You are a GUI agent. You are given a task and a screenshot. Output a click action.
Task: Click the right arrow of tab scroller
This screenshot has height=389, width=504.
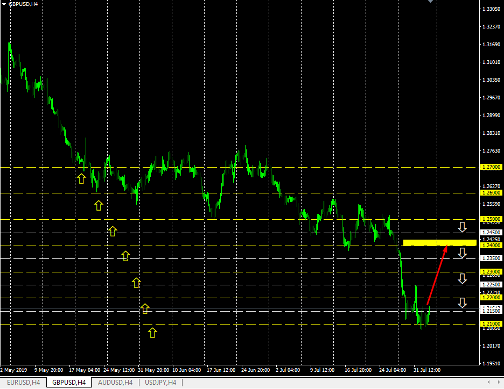(499, 382)
